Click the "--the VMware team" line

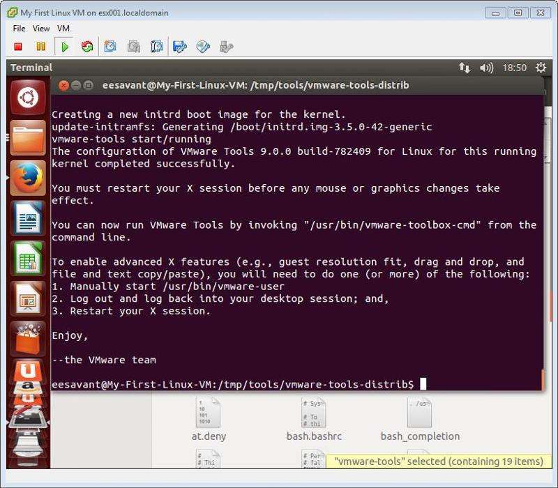(104, 360)
